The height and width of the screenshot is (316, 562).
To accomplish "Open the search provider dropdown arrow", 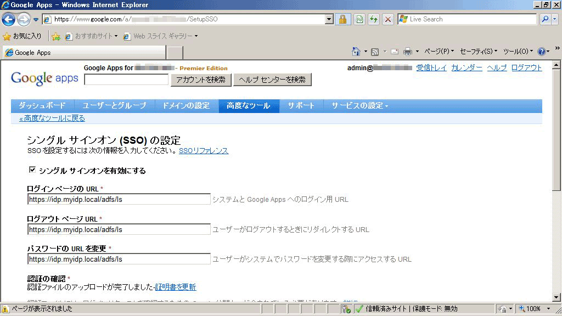I will point(554,19).
